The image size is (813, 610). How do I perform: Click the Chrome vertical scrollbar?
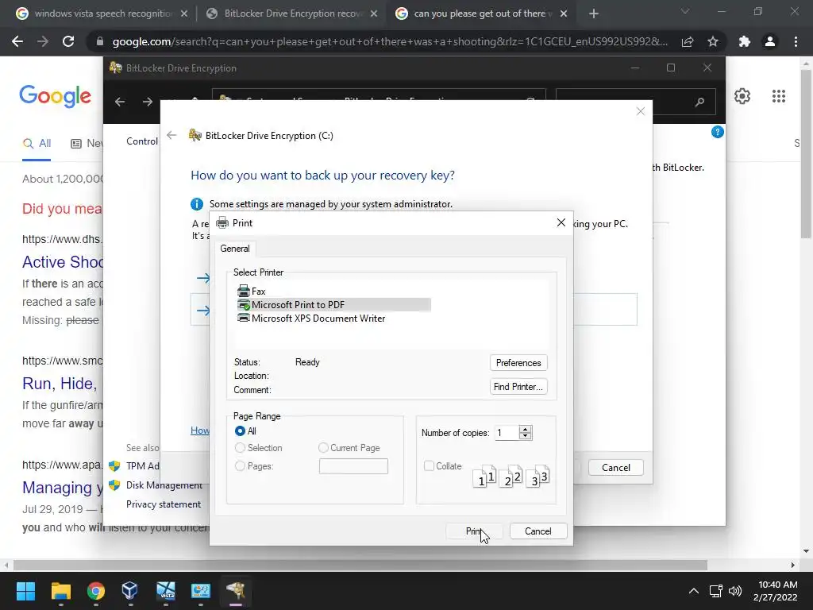pos(806,155)
